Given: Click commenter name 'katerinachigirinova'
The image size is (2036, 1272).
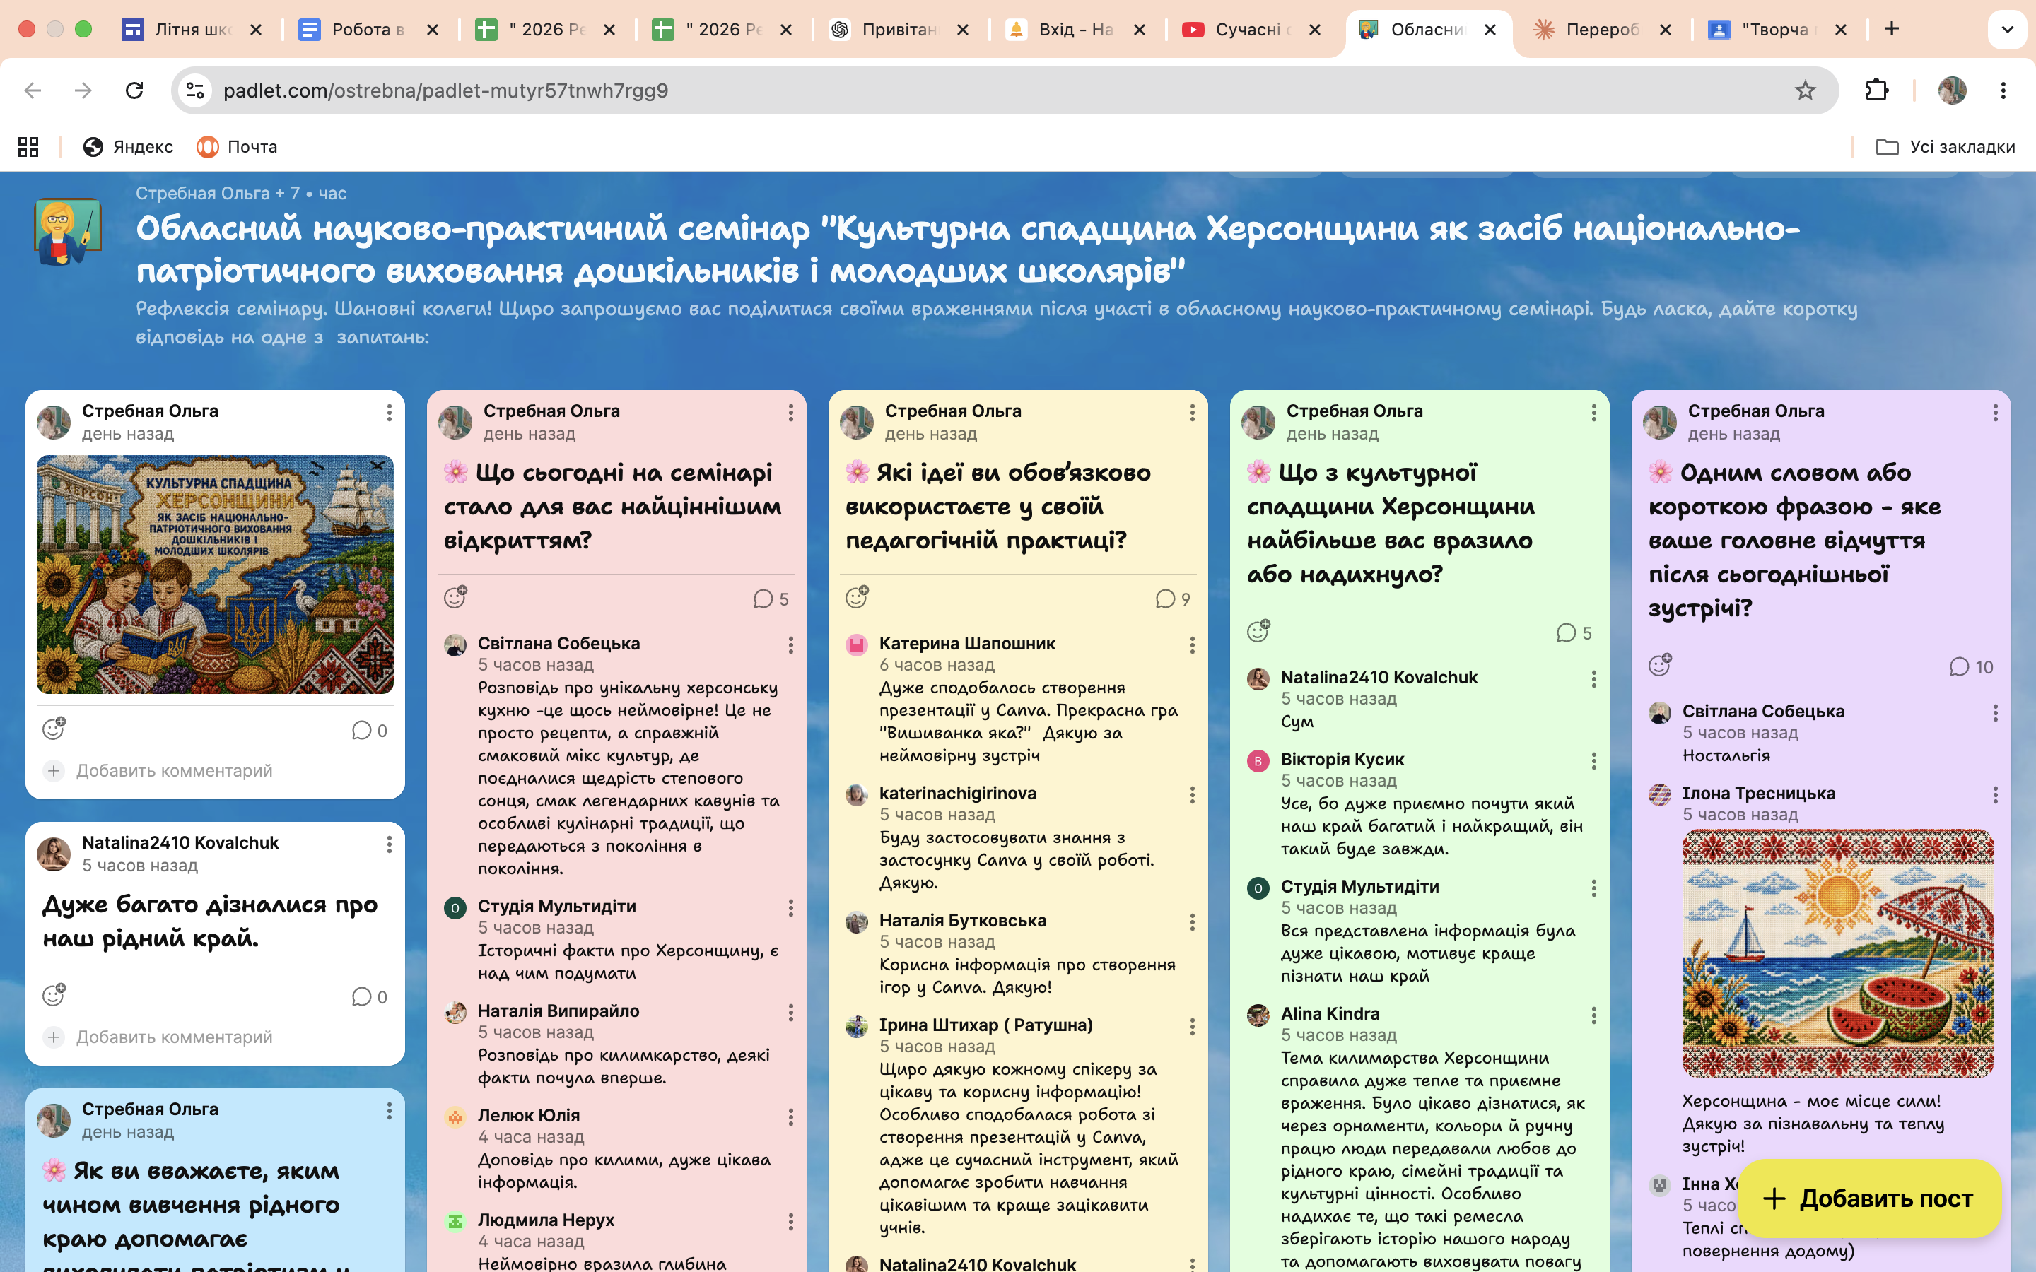Looking at the screenshot, I should coord(957,794).
